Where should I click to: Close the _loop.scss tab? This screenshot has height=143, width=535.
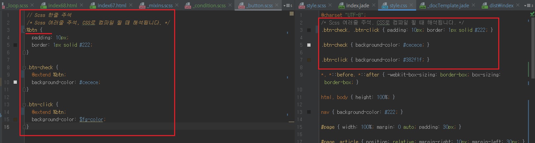(32, 5)
